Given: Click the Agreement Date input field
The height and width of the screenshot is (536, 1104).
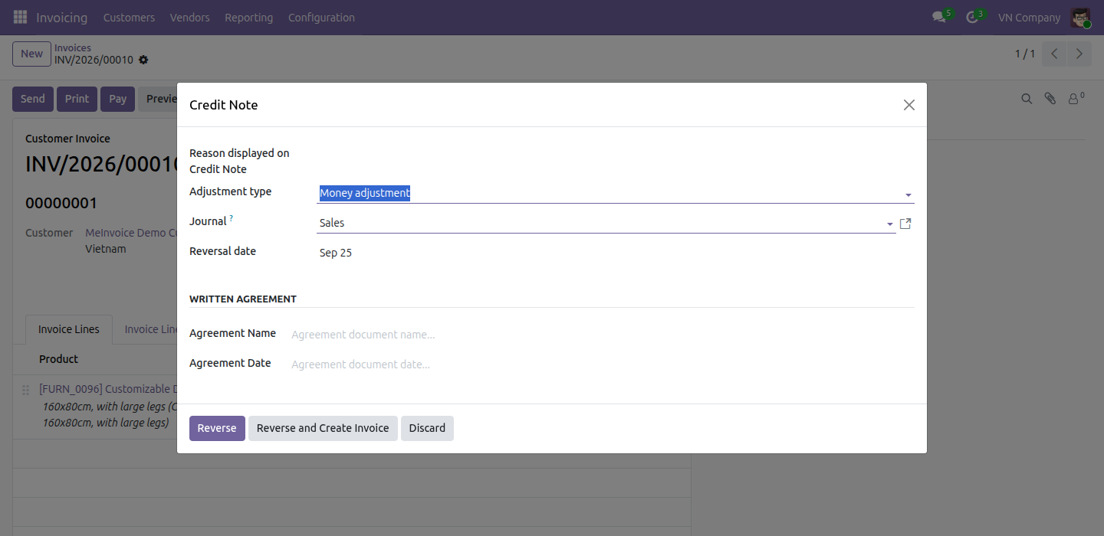Looking at the screenshot, I should [603, 364].
